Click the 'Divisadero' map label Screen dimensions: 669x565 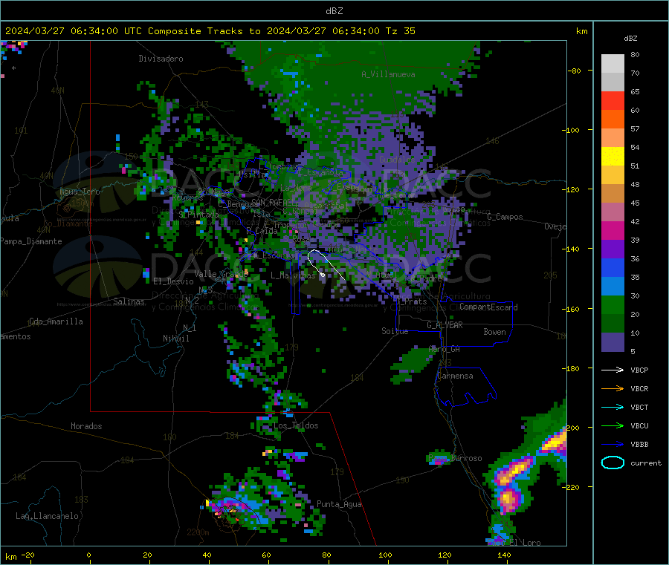point(161,59)
